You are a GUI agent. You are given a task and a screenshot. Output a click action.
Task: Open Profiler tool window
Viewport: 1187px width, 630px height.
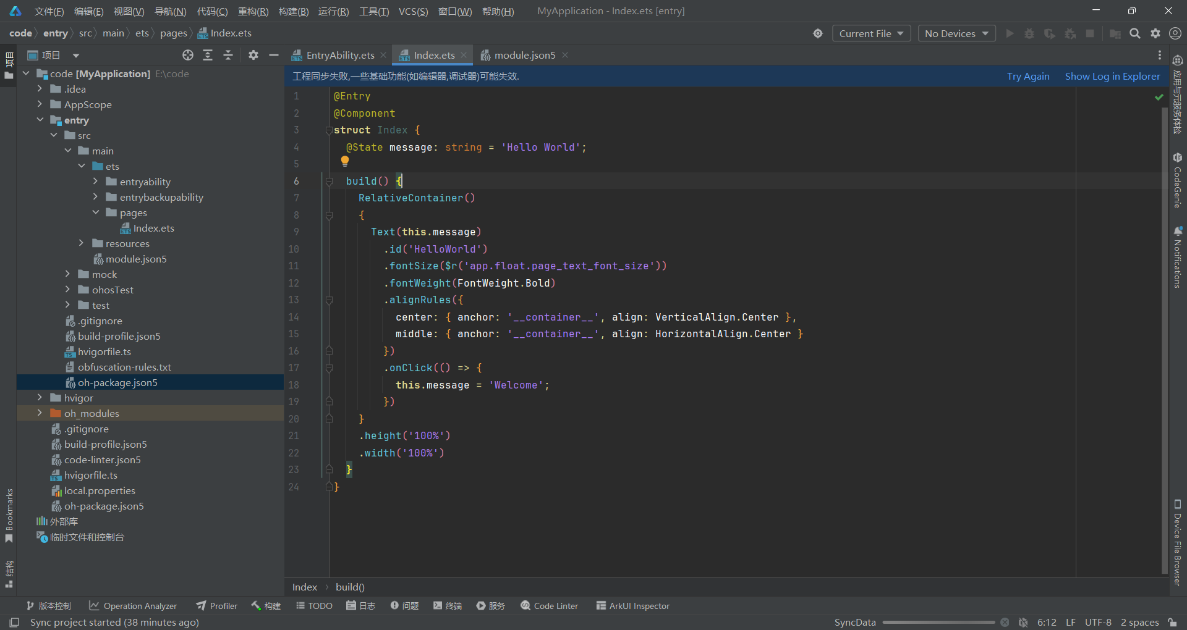pyautogui.click(x=217, y=606)
